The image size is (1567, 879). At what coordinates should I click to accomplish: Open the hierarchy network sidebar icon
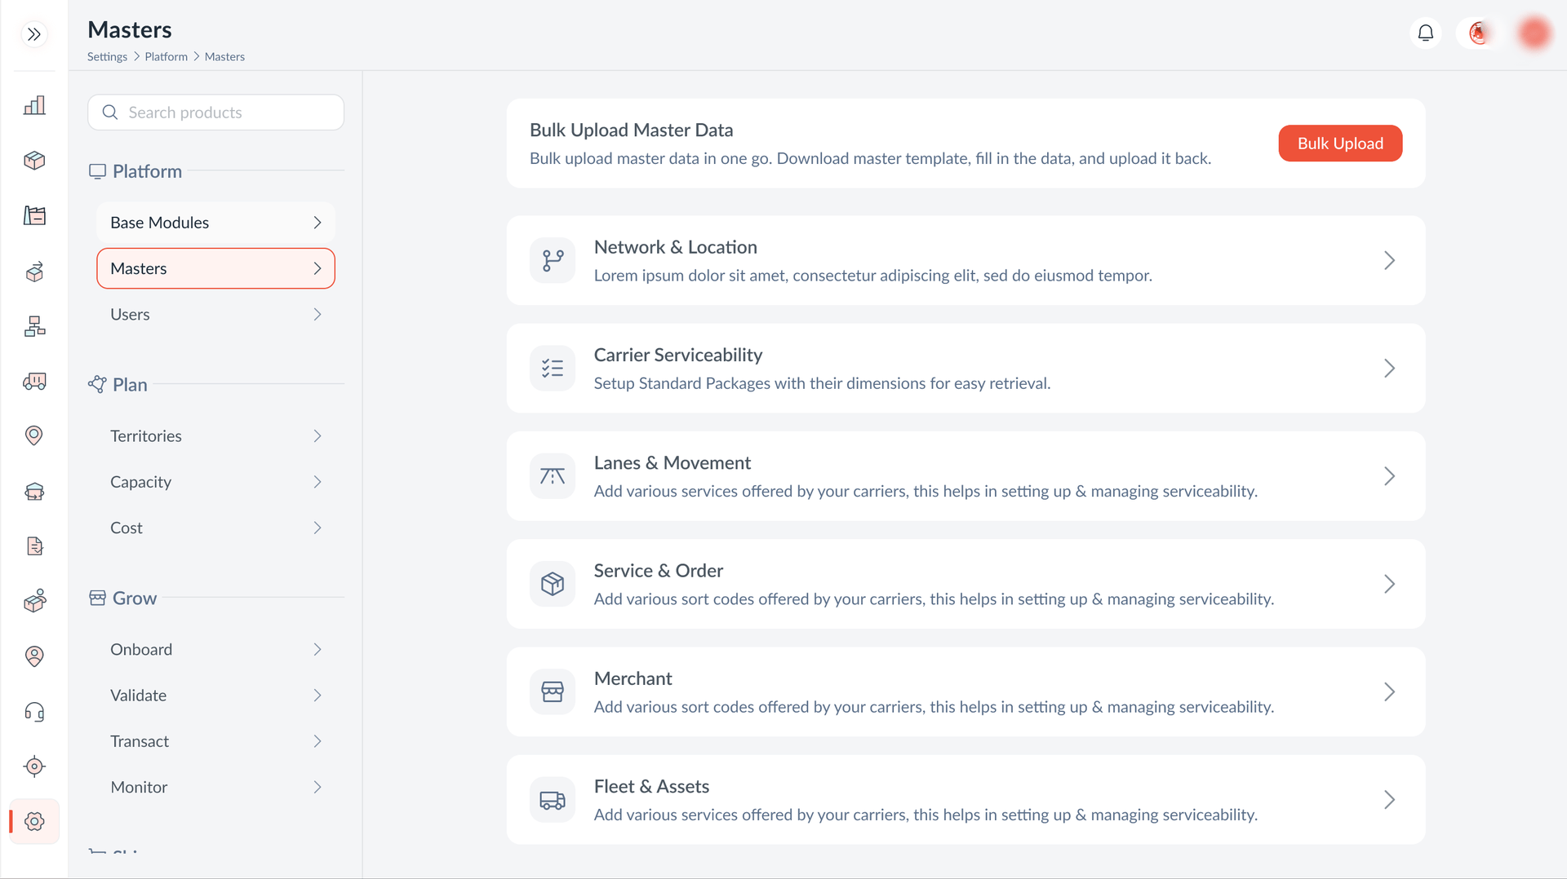pyautogui.click(x=34, y=326)
